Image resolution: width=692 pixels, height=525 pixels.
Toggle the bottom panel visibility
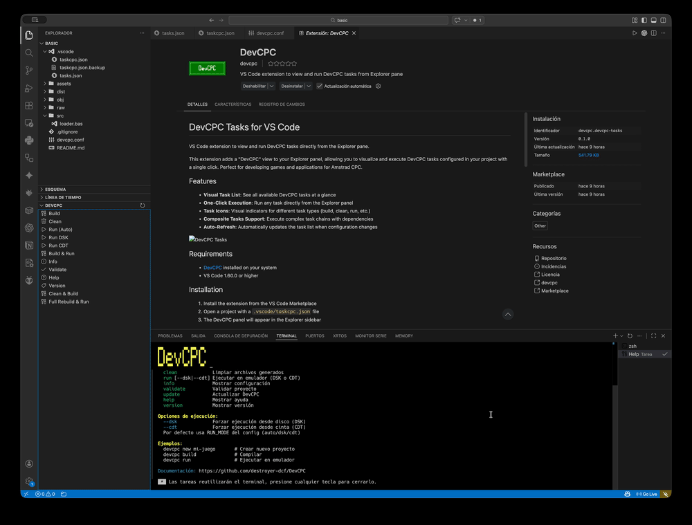click(654, 20)
